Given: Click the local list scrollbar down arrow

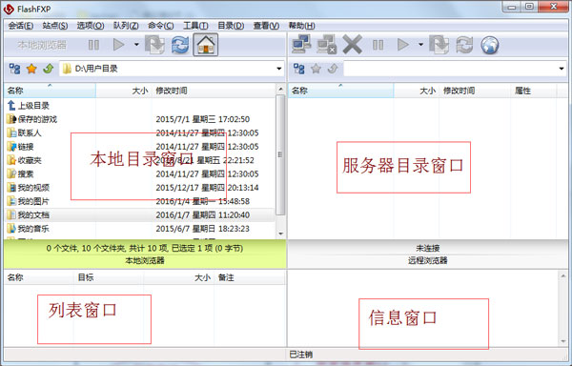Looking at the screenshot, I should pos(280,234).
